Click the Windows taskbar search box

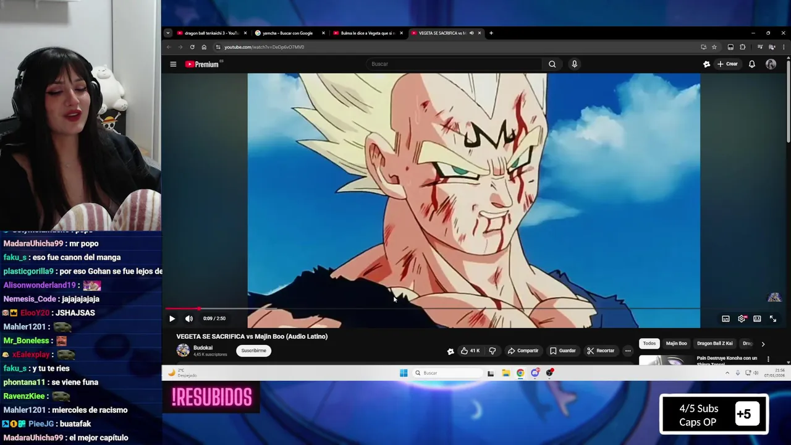click(x=447, y=373)
